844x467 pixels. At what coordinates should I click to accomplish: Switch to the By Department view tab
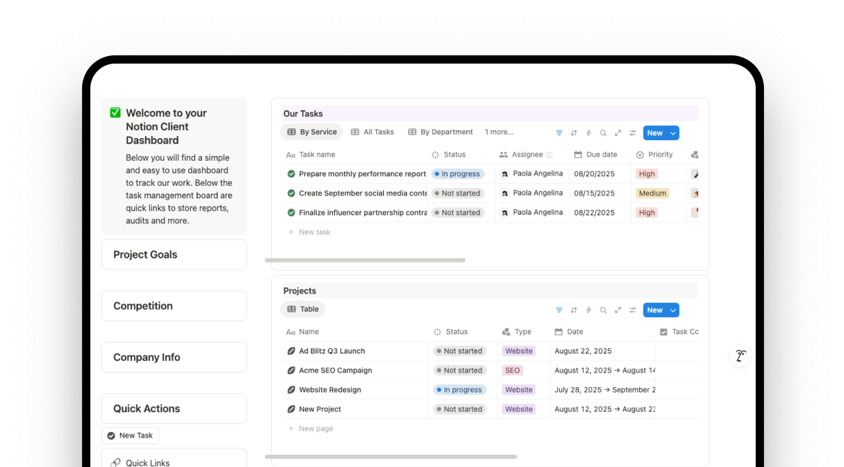coord(440,132)
